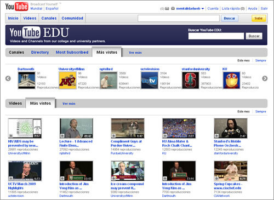Open PurdueUniversity uploader link
The width and height of the screenshot is (274, 200).
click(122, 153)
